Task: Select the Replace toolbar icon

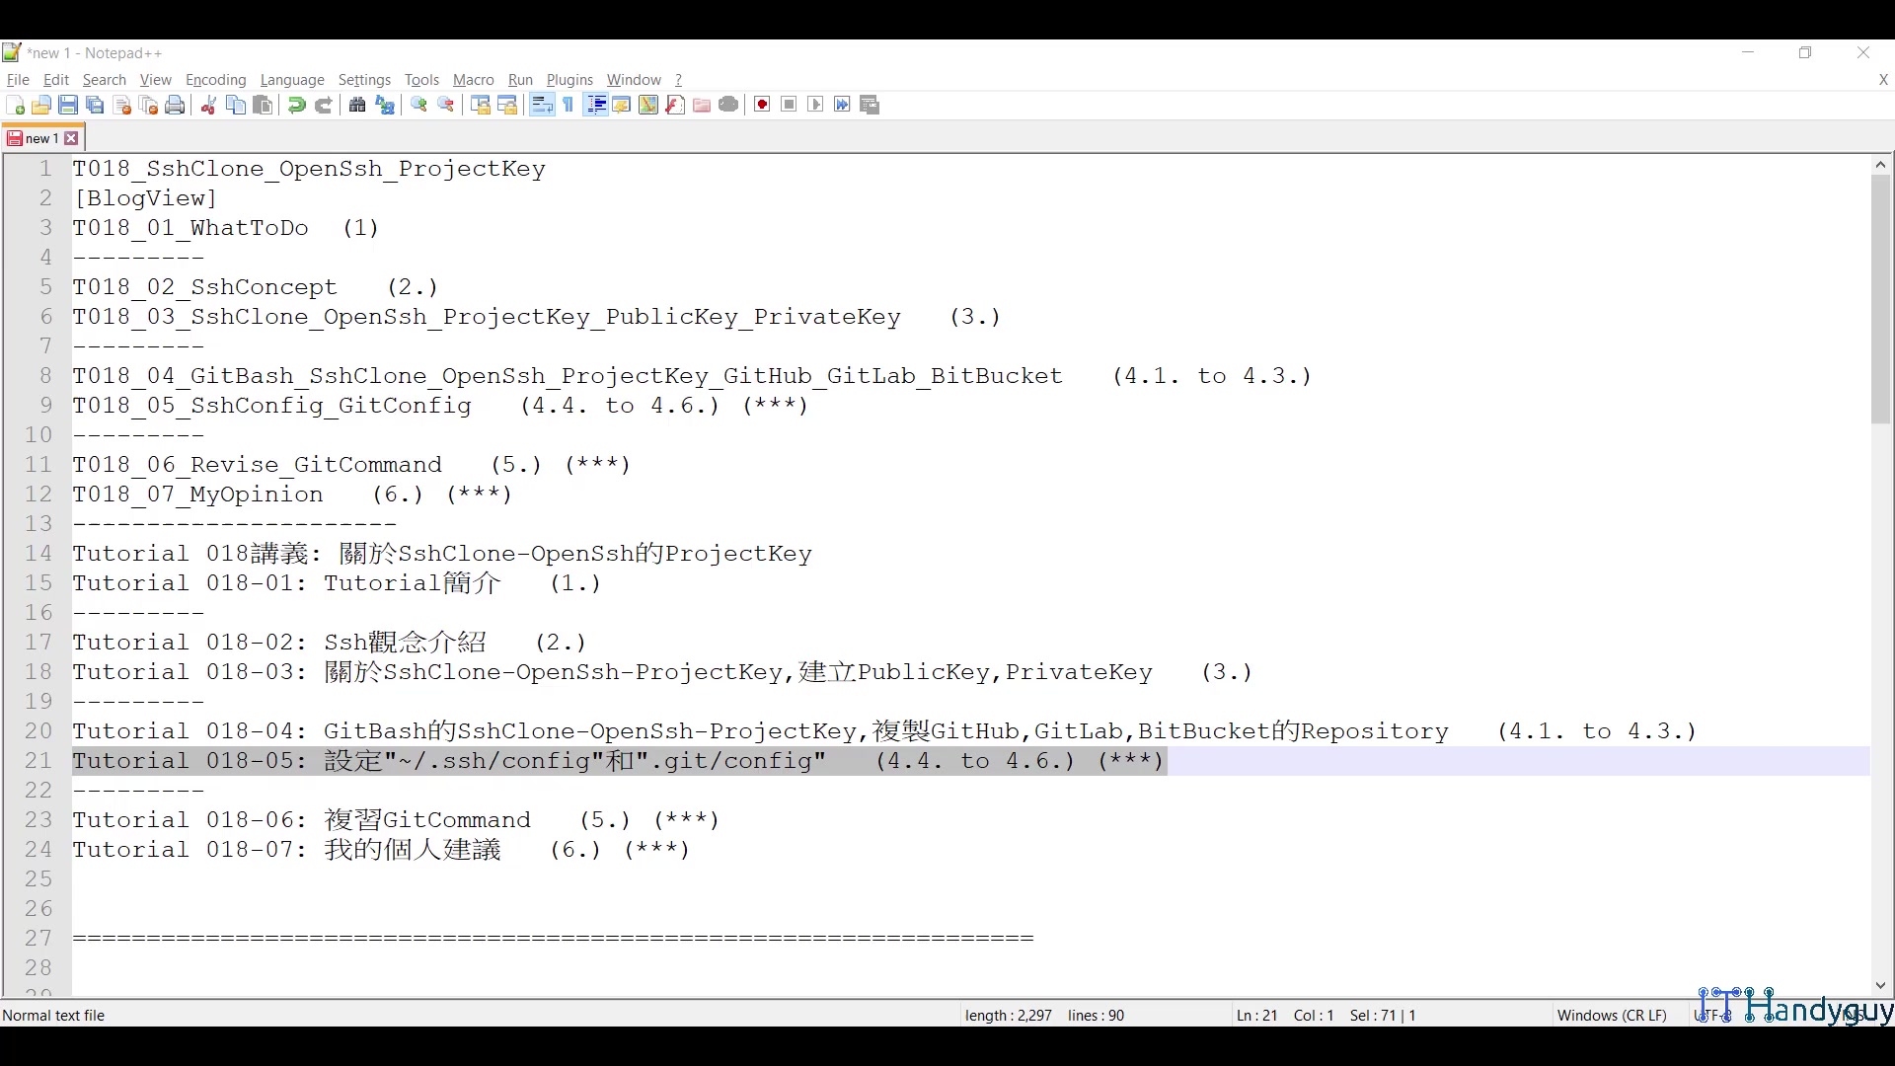Action: (385, 105)
